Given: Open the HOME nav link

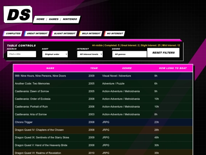Looking at the screenshot, I should tap(40, 19).
